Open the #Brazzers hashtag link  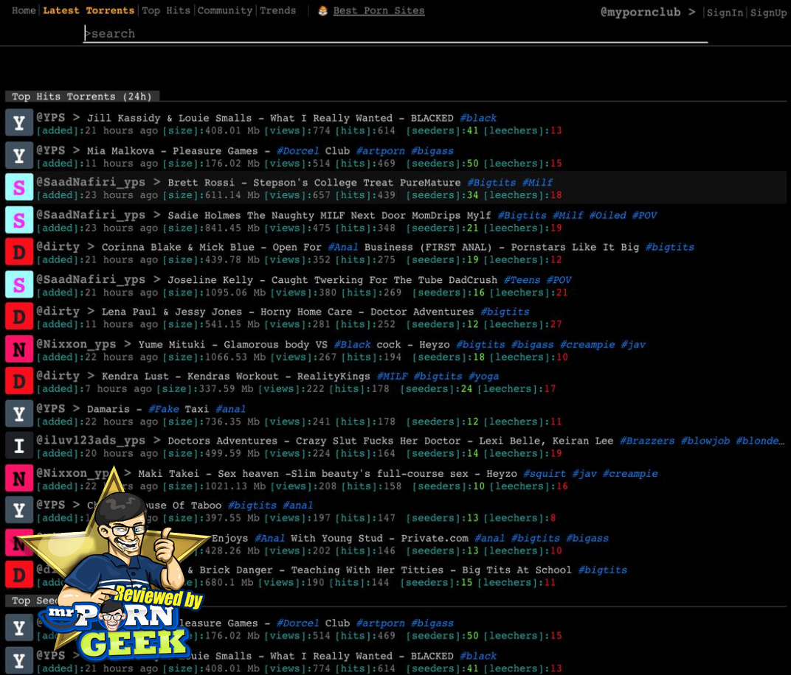click(x=646, y=441)
